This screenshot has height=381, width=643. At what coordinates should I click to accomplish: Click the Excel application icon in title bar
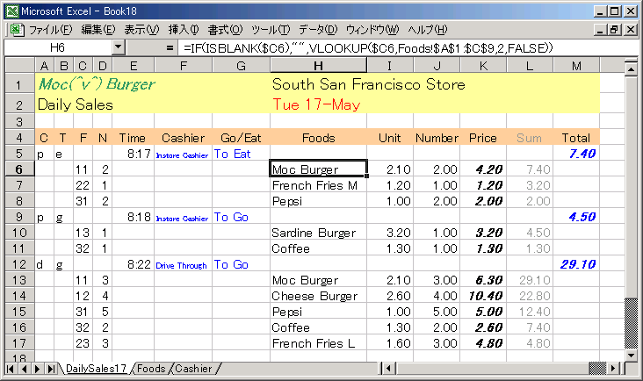(x=12, y=11)
